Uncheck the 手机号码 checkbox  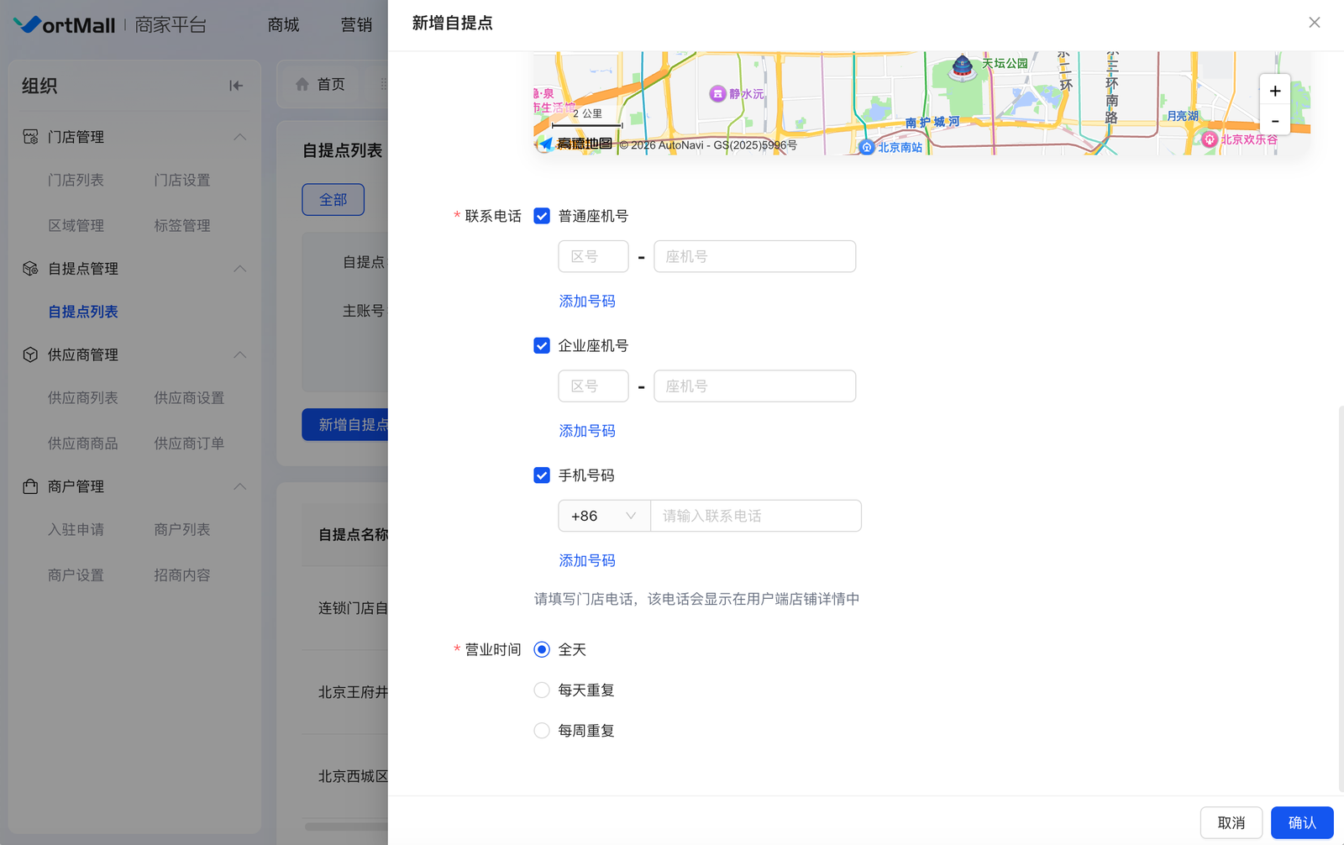542,475
